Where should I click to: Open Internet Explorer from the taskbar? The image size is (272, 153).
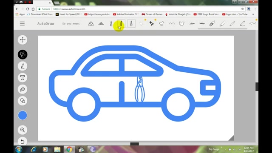33,149
